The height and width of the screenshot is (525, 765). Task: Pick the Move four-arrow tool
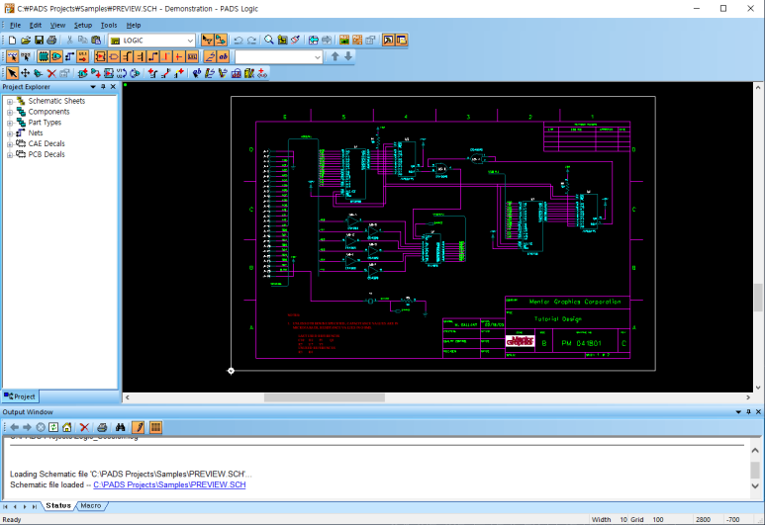tap(25, 73)
